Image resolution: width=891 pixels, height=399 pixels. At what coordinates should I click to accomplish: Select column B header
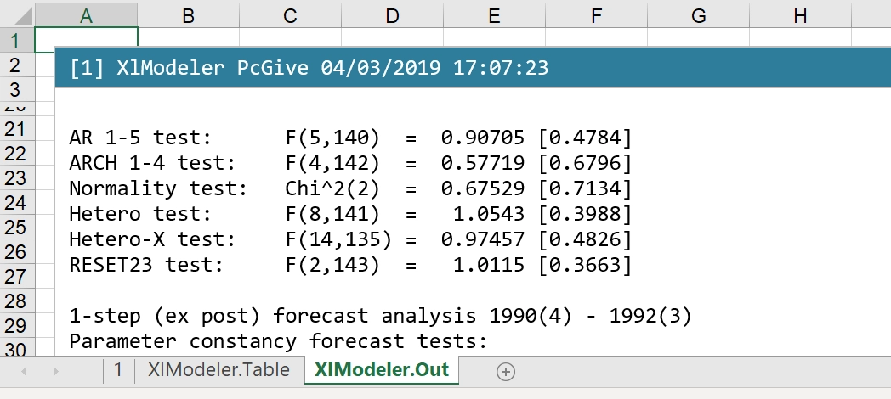[x=188, y=16]
